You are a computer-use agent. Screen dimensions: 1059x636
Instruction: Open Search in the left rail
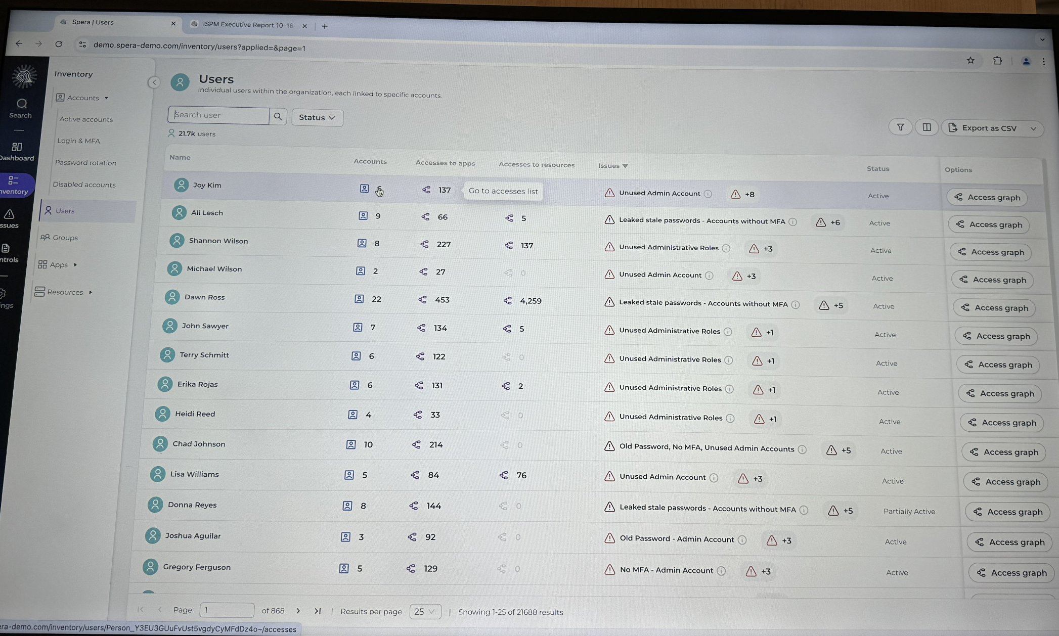pyautogui.click(x=21, y=108)
